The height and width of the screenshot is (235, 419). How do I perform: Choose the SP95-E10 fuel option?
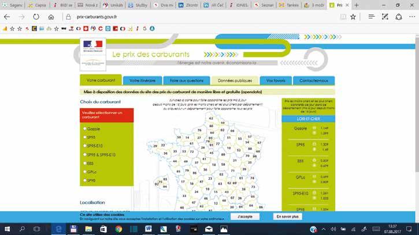click(85, 146)
